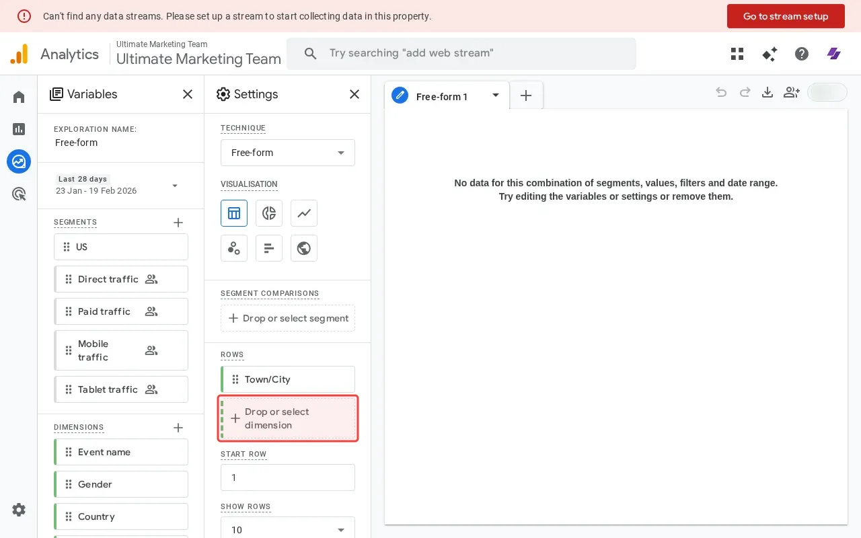861x538 pixels.
Task: Open Reports from the left navigation
Action: [19, 129]
